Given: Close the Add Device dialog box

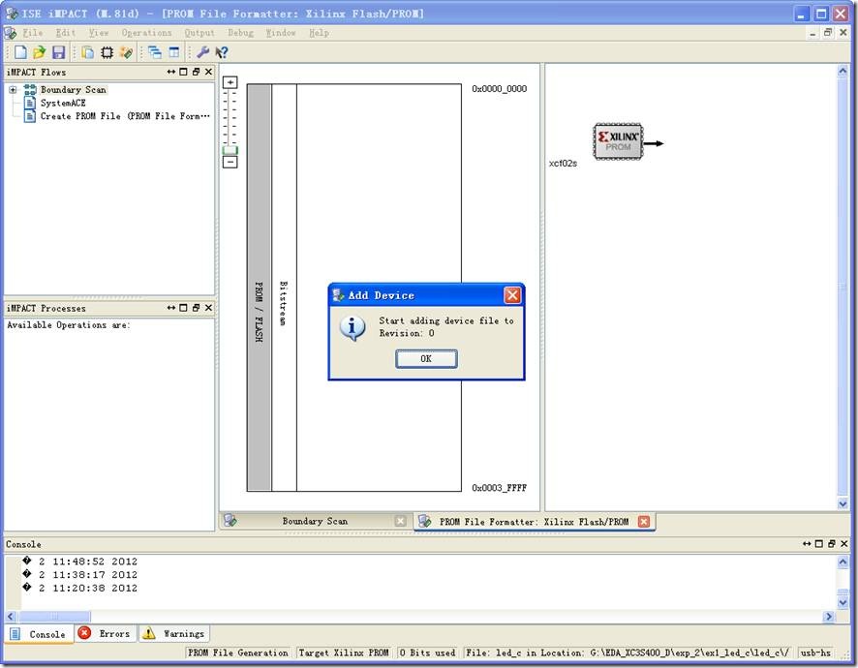Looking at the screenshot, I should 512,295.
